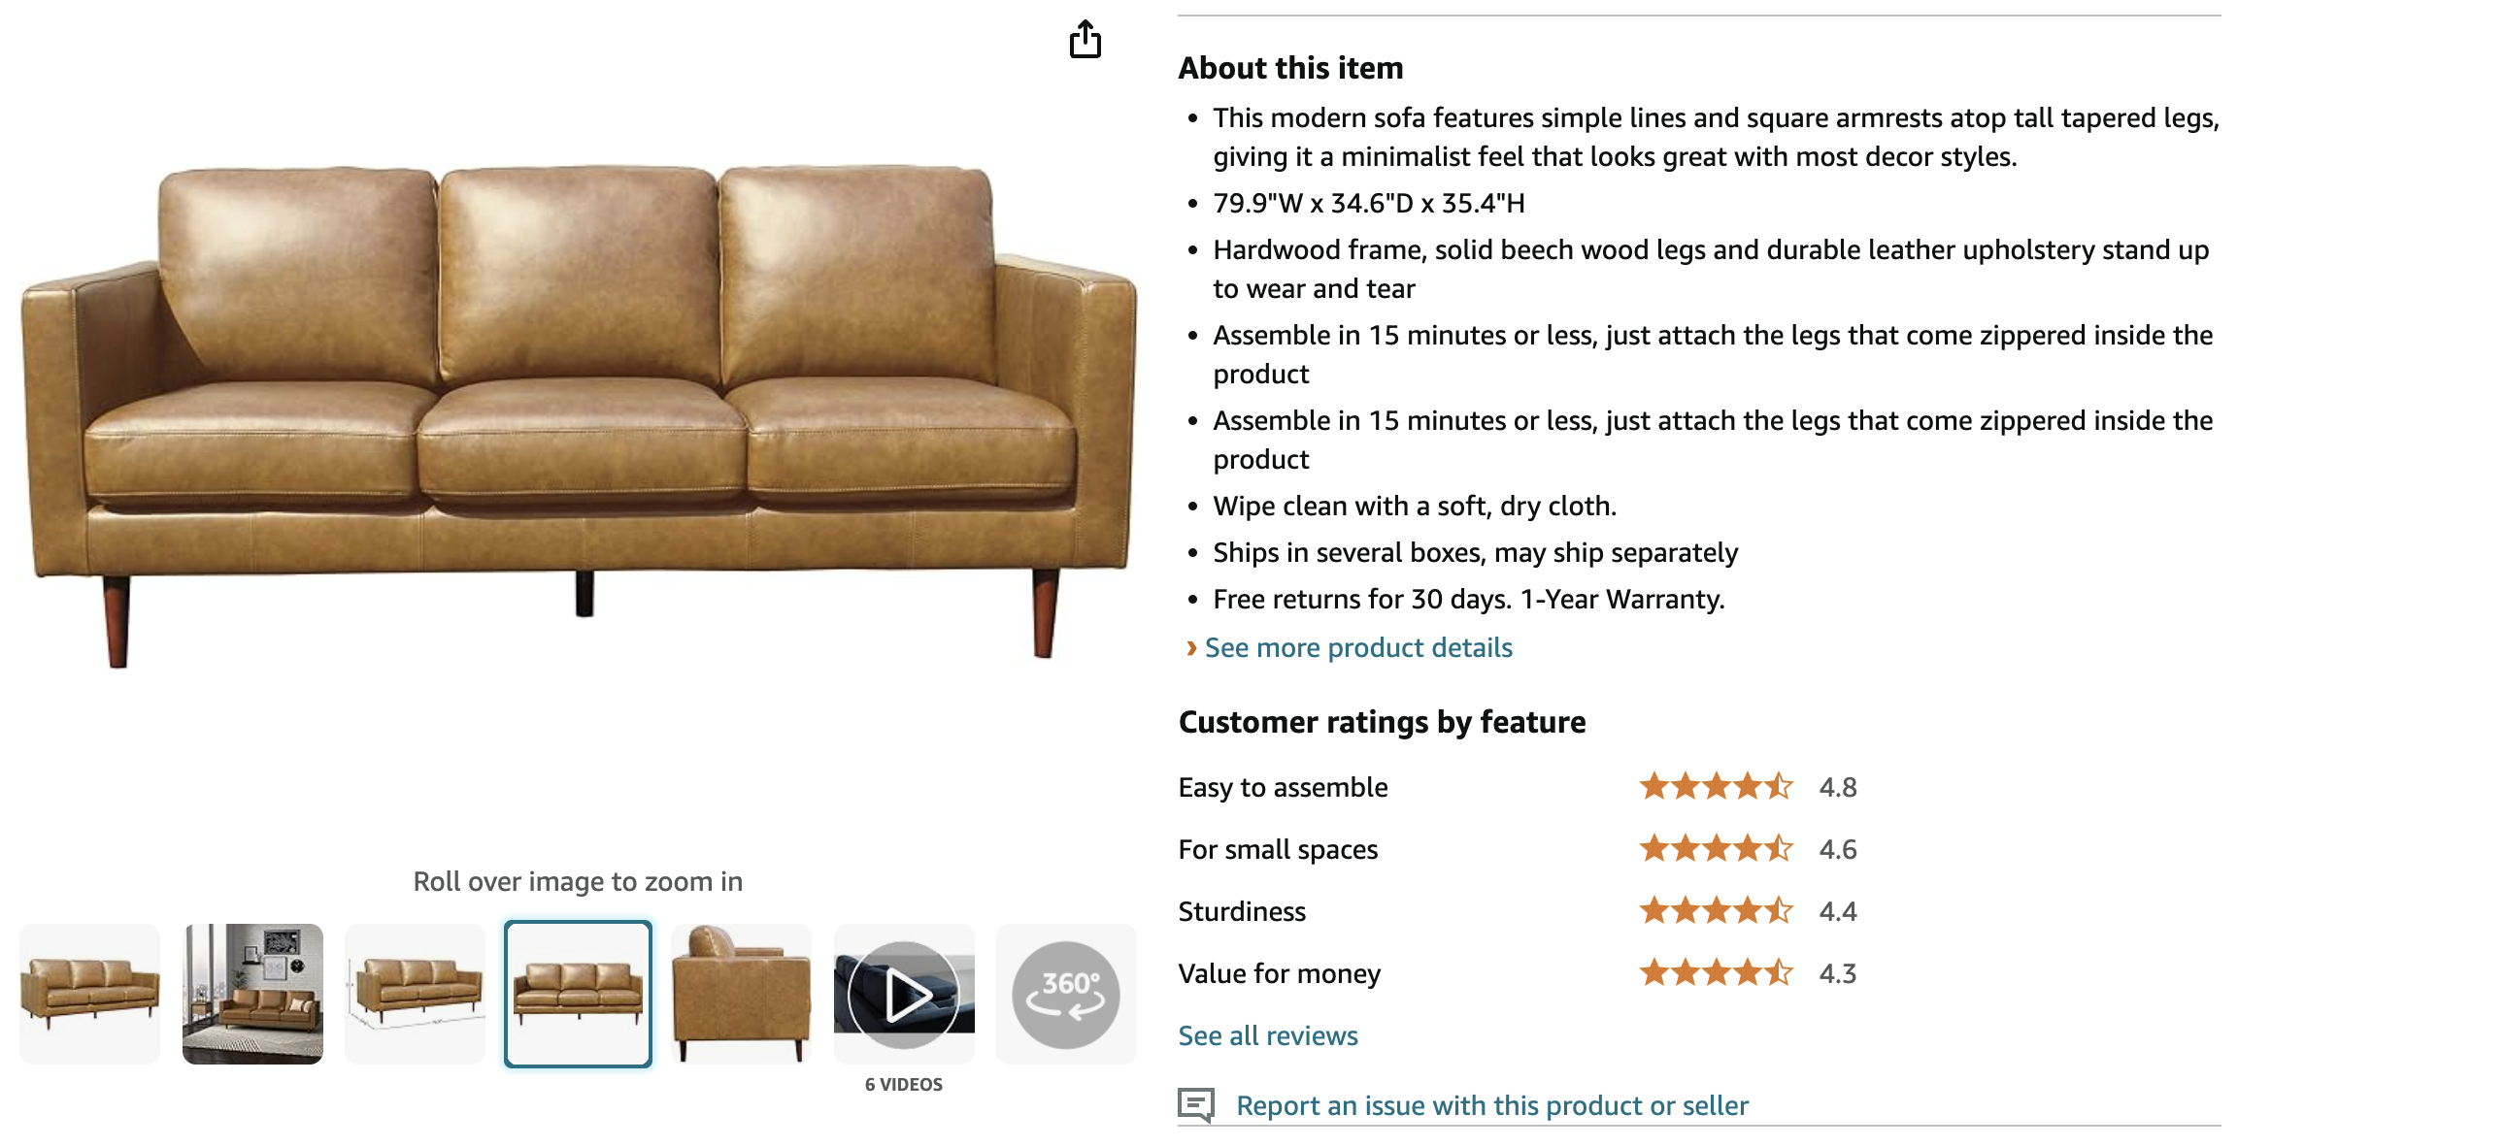2505x1147 pixels.
Task: Click the currently selected highlighted thumbnail
Action: 578,994
